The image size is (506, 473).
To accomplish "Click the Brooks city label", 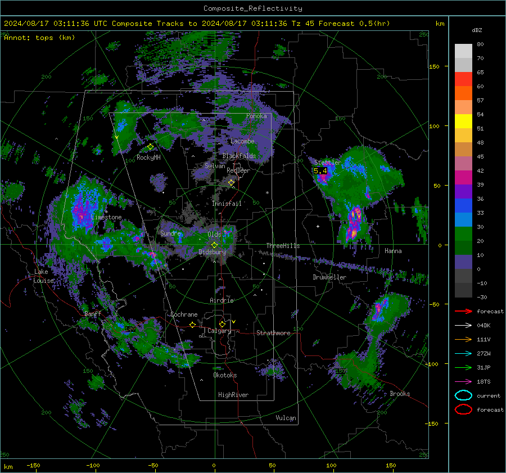I will [400, 394].
